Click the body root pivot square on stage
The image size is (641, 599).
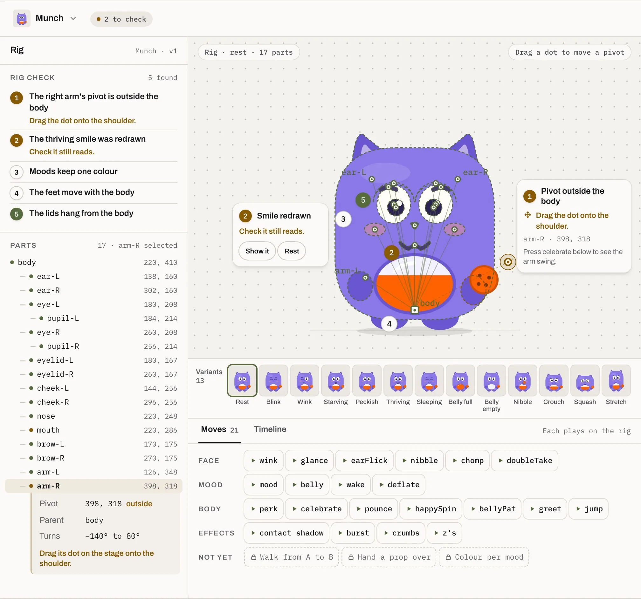click(x=415, y=310)
